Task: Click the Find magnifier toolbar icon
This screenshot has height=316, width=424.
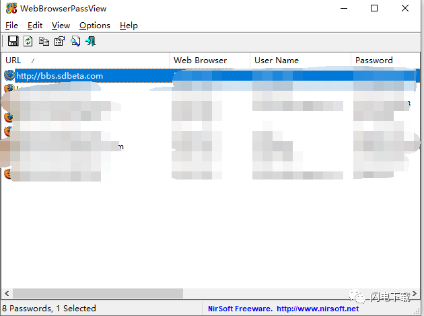Action: tap(75, 41)
